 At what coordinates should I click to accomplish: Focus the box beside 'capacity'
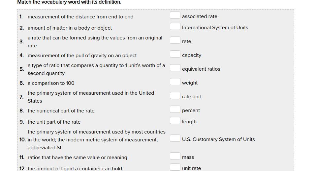175,54
